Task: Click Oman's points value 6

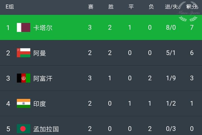Action: click(x=192, y=53)
